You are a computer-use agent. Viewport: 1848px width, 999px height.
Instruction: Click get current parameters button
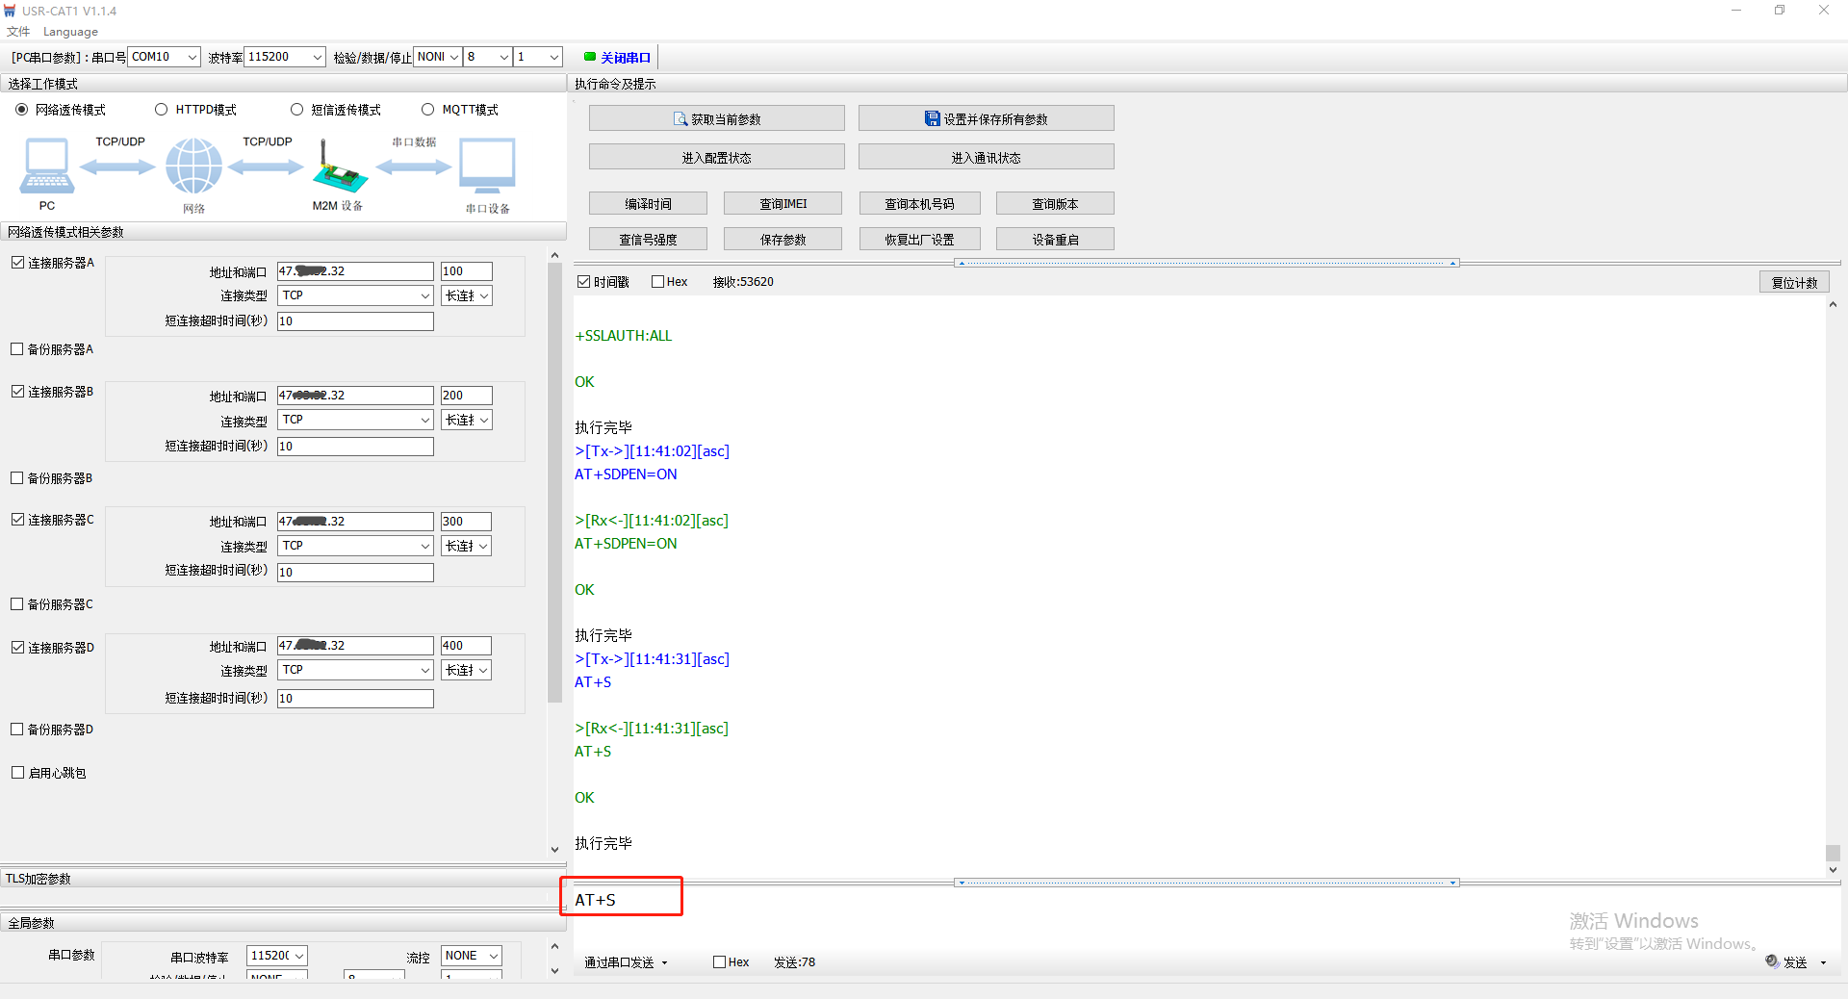point(716,119)
